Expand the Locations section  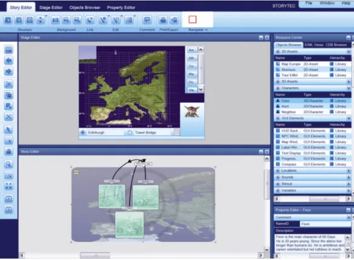point(349,171)
